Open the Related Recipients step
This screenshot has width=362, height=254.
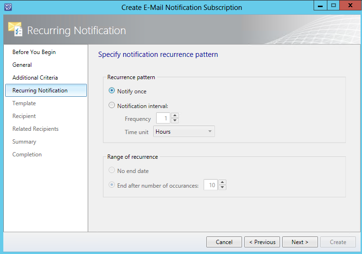[35, 129]
